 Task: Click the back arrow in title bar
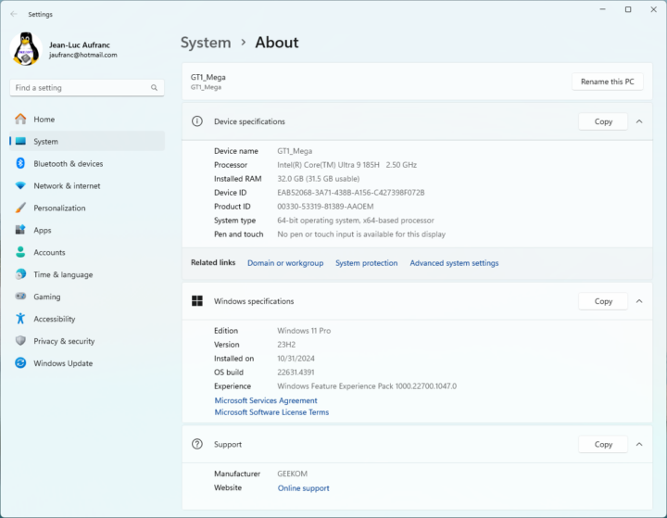14,14
